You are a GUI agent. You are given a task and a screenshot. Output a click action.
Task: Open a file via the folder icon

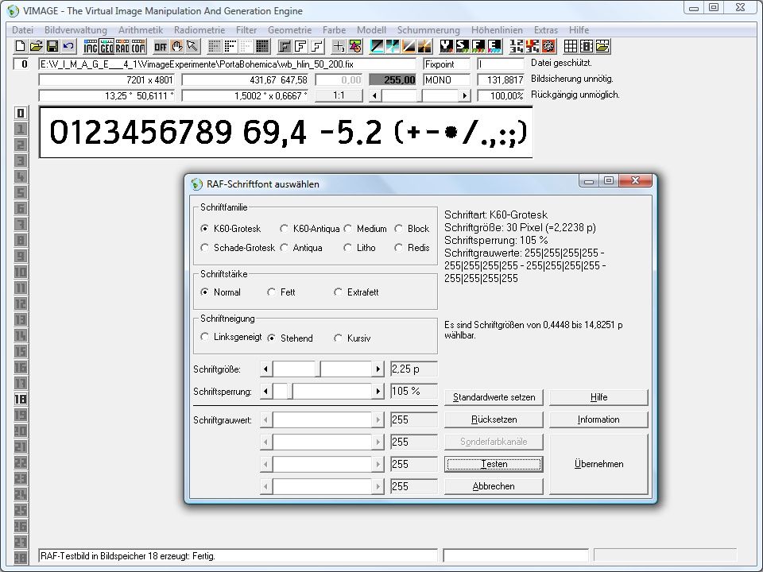pos(37,45)
